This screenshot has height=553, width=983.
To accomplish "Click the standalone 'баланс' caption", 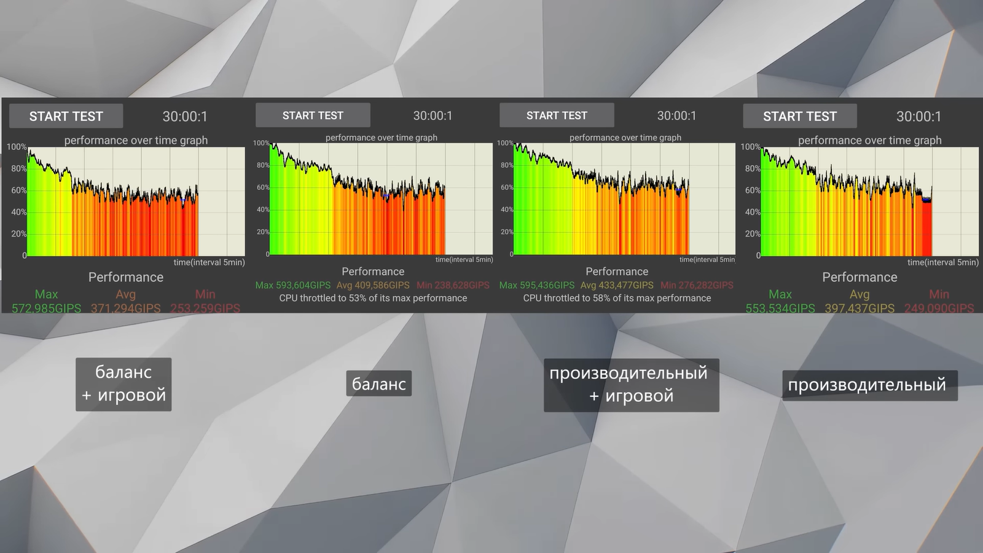I will [378, 384].
